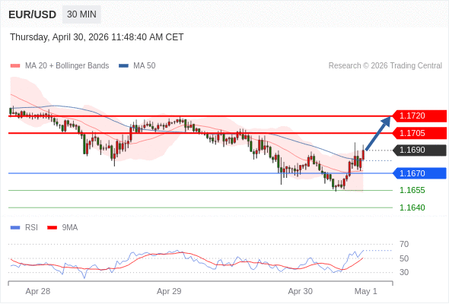Click the RSI 30 level label
The width and height of the screenshot is (449, 304).
[404, 272]
